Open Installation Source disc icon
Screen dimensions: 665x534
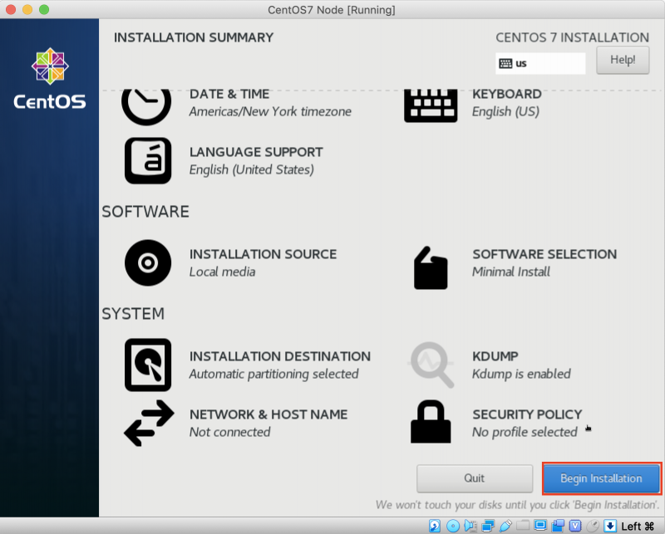148,262
